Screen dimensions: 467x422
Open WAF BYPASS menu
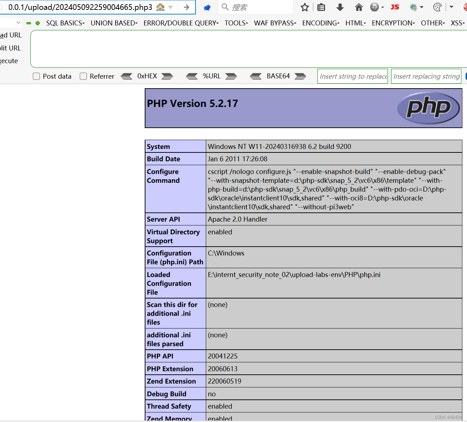(x=275, y=23)
